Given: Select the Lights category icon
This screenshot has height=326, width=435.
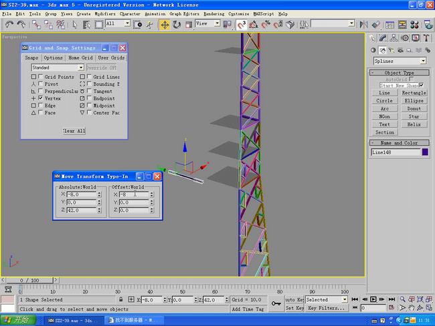Looking at the screenshot, I should (x=391, y=50).
